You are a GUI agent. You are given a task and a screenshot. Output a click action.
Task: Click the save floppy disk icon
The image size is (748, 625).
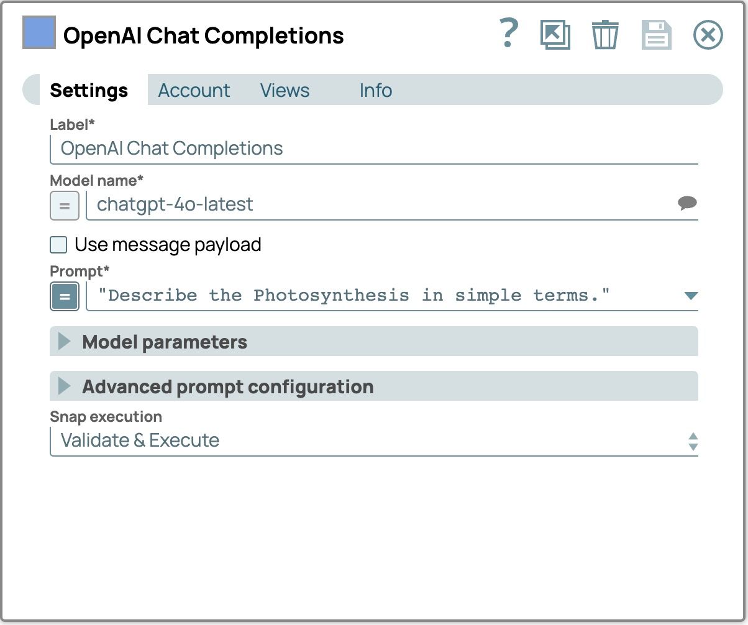pos(656,35)
